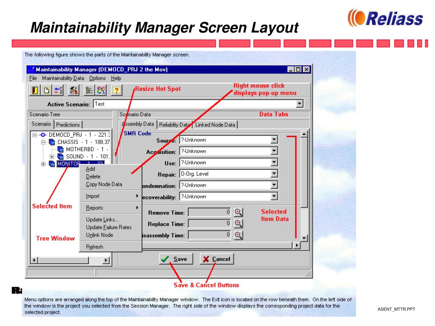Open the Options menu

tap(97, 78)
